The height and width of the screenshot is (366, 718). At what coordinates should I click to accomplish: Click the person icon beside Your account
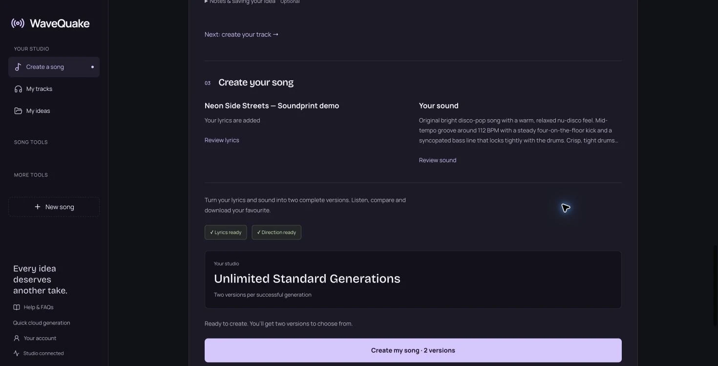coord(17,338)
